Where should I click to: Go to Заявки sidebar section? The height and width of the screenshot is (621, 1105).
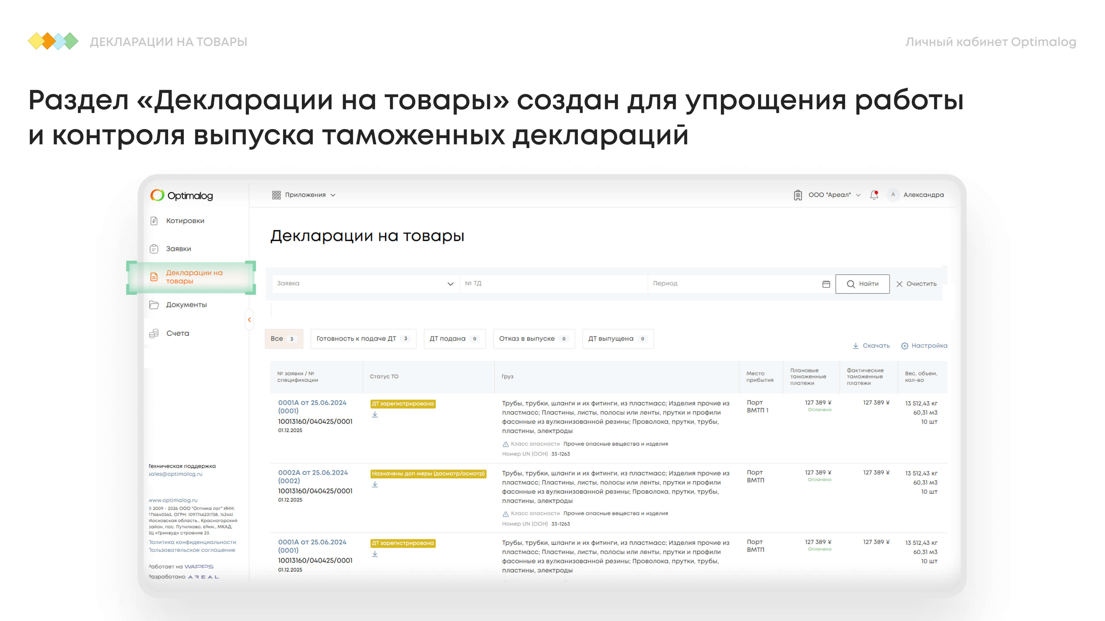(x=178, y=249)
